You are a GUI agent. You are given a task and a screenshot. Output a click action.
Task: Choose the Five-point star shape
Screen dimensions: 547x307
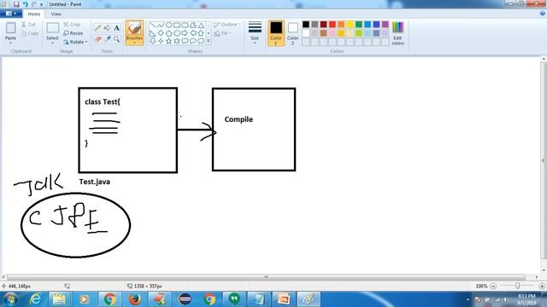[x=169, y=41]
